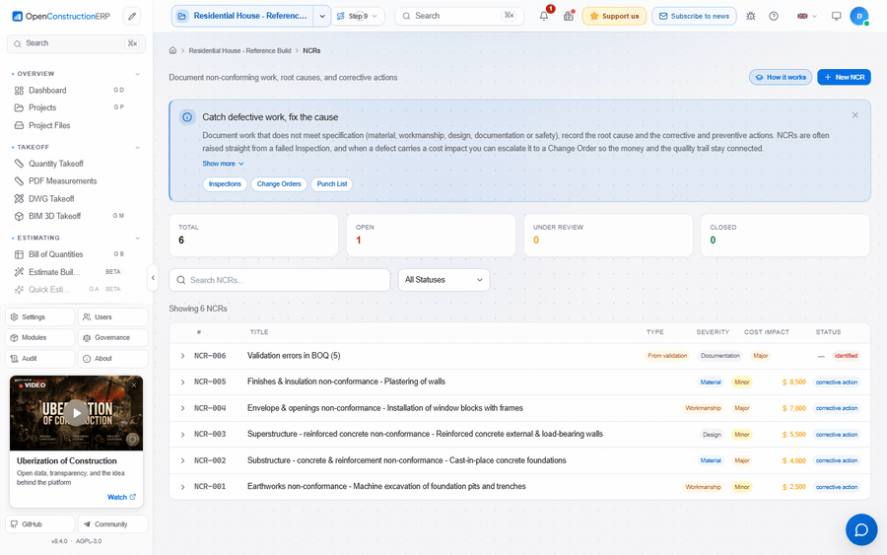Open the Change Orders chip

(279, 184)
